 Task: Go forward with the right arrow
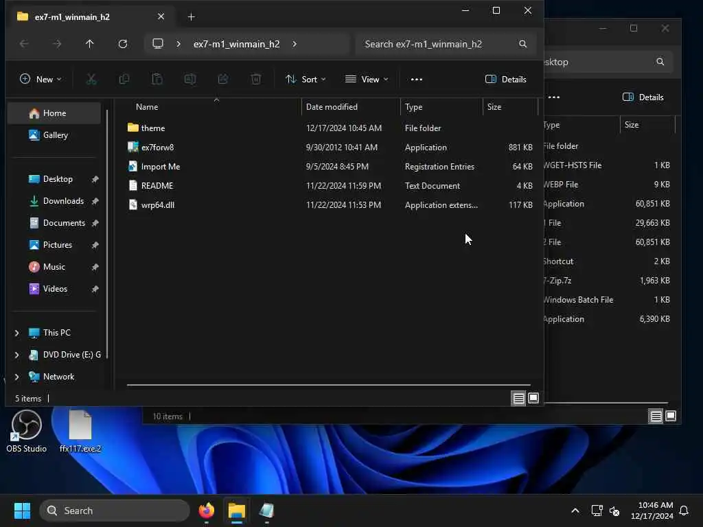click(x=56, y=44)
